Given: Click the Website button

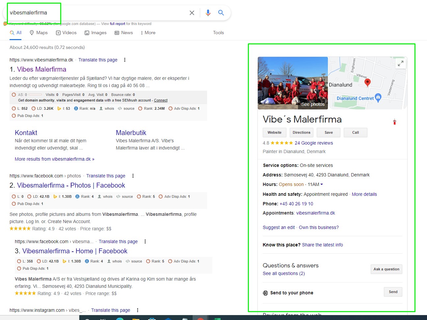Looking at the screenshot, I should tap(274, 132).
